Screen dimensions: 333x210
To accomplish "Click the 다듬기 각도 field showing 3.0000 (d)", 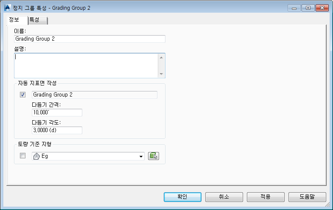I will [57, 130].
